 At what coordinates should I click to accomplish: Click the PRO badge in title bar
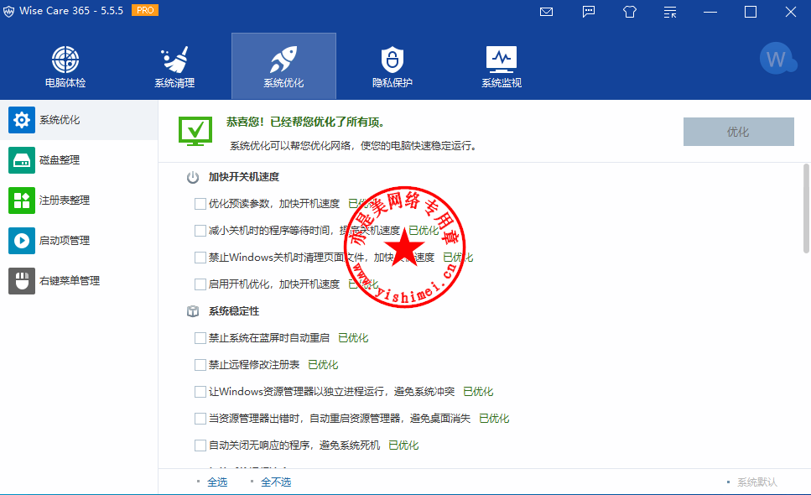145,10
